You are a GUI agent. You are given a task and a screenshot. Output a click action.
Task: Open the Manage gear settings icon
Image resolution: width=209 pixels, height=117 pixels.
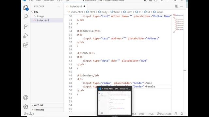[25, 107]
